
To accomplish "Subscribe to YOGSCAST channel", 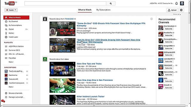I will pos(169,68).
